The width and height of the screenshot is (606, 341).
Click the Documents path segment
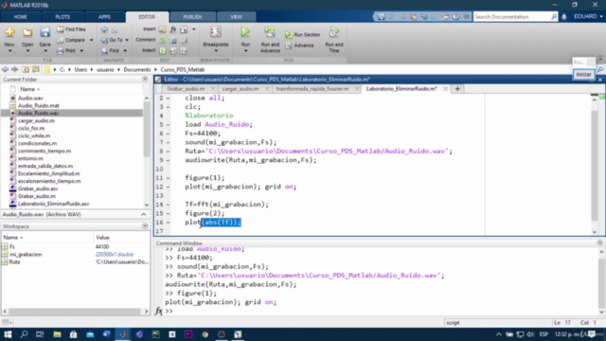point(136,69)
